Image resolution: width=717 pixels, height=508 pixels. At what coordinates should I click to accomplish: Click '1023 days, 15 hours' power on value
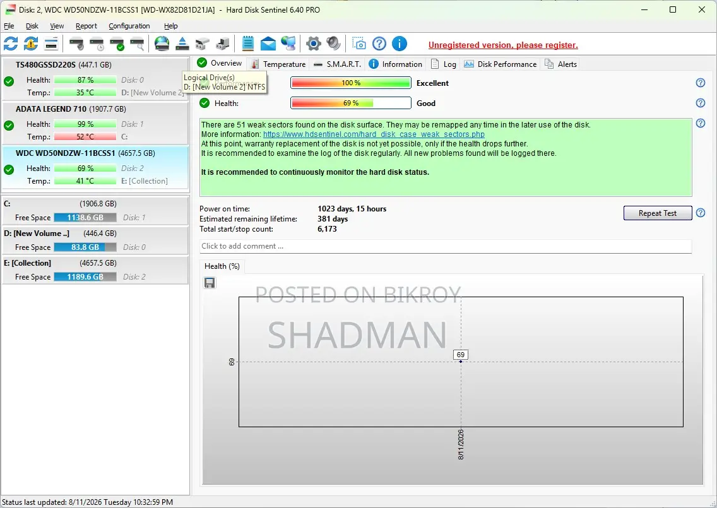point(352,209)
